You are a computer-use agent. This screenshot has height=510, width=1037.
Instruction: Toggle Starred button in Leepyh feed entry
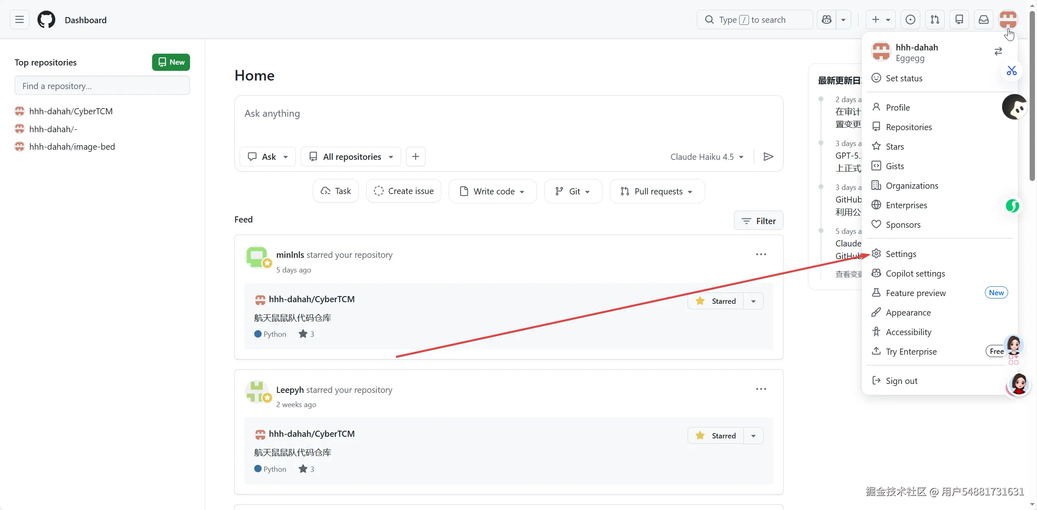click(716, 436)
